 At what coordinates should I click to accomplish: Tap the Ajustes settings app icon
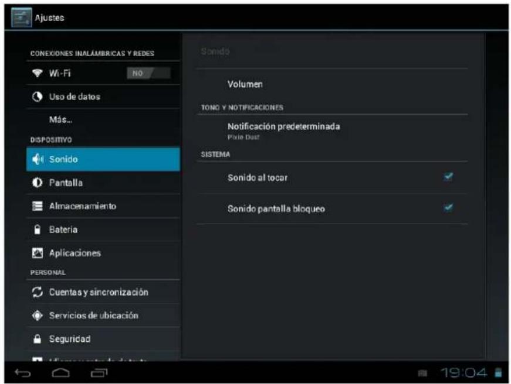coord(21,17)
